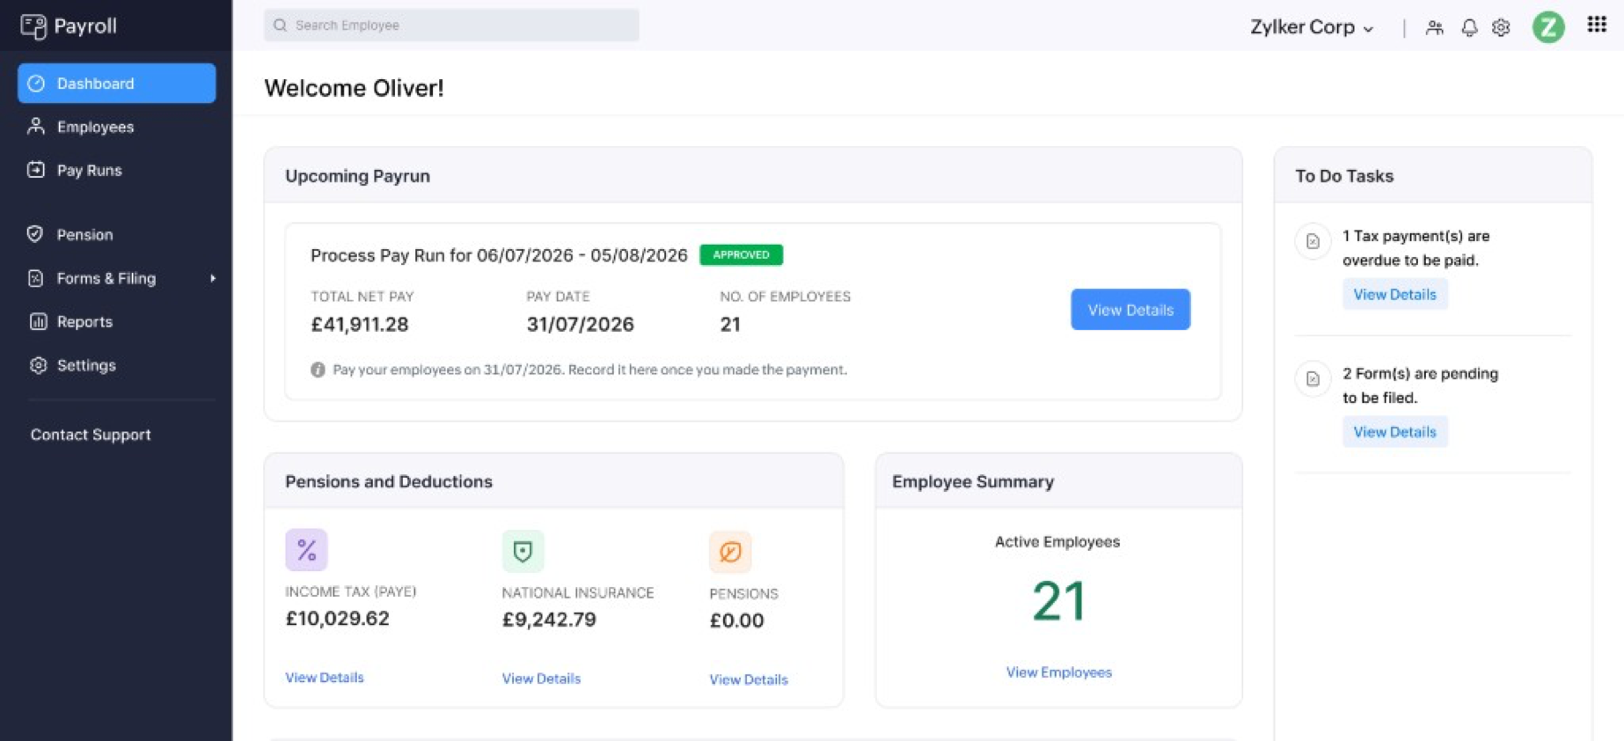This screenshot has width=1624, height=741.
Task: Open the notifications bell
Action: (x=1469, y=27)
